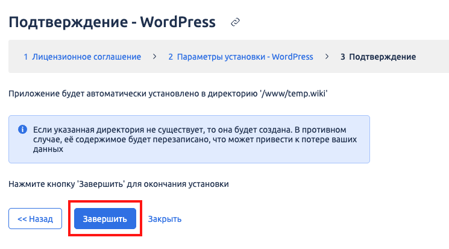This screenshot has height=249, width=449.
Task: Click the 'Нажмите кнопку Завершить' instruction text
Action: click(x=119, y=184)
